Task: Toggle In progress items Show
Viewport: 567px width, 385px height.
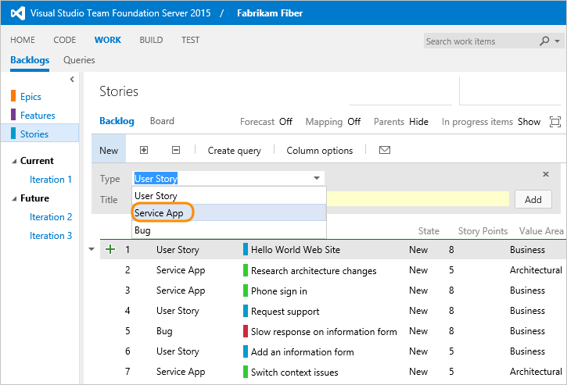Action: pos(529,122)
